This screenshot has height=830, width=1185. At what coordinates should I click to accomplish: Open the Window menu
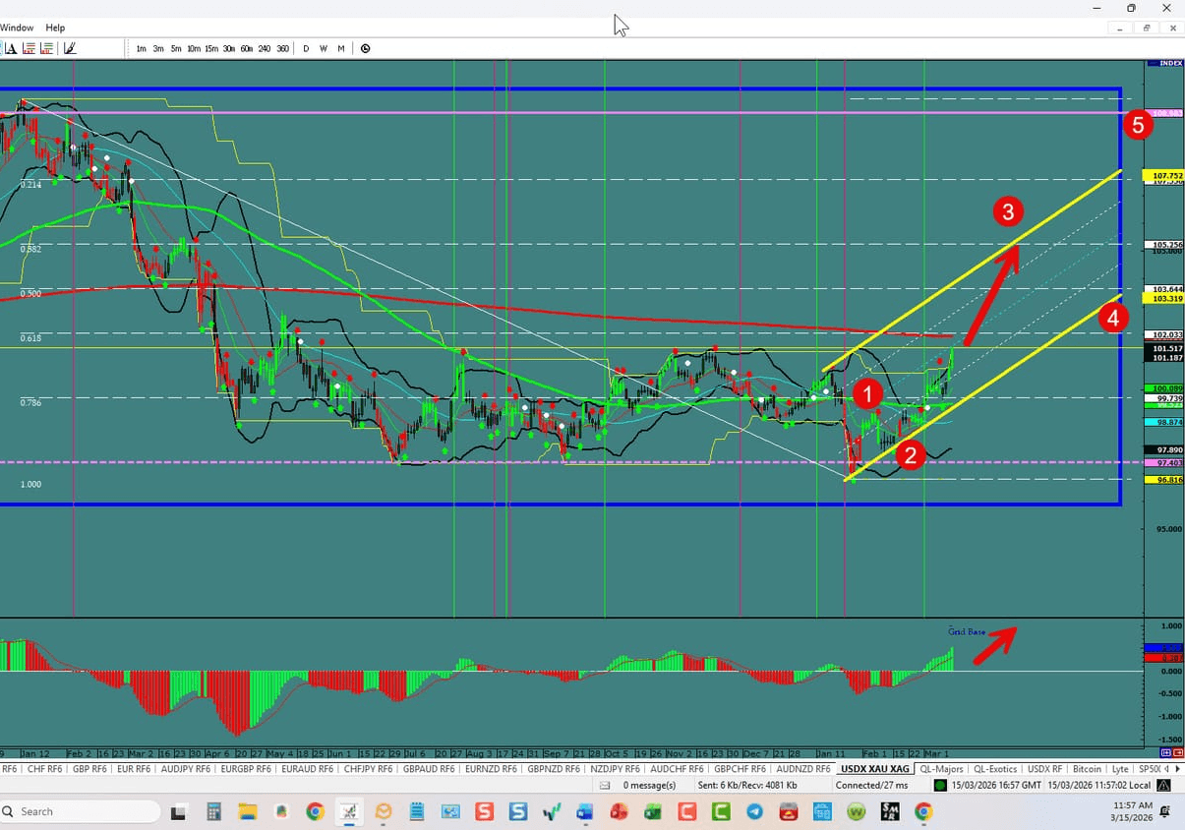tap(16, 27)
